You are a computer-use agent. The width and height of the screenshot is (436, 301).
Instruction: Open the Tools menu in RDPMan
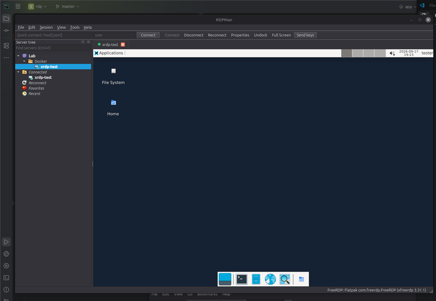click(75, 27)
